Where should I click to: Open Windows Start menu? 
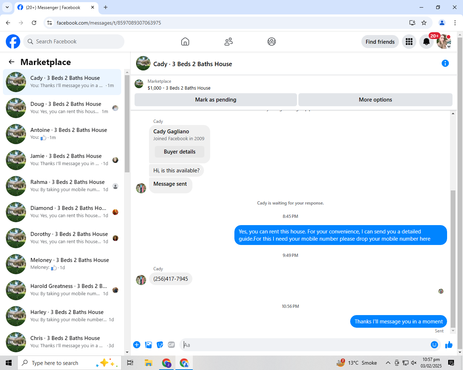point(9,363)
